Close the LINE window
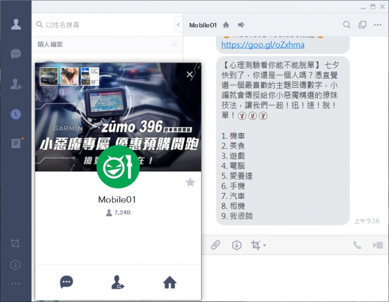Viewport: 389px width, 302px height. (x=383, y=7)
